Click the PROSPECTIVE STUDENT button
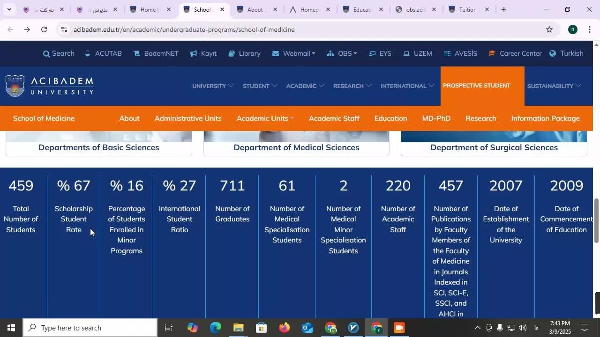 click(x=476, y=86)
